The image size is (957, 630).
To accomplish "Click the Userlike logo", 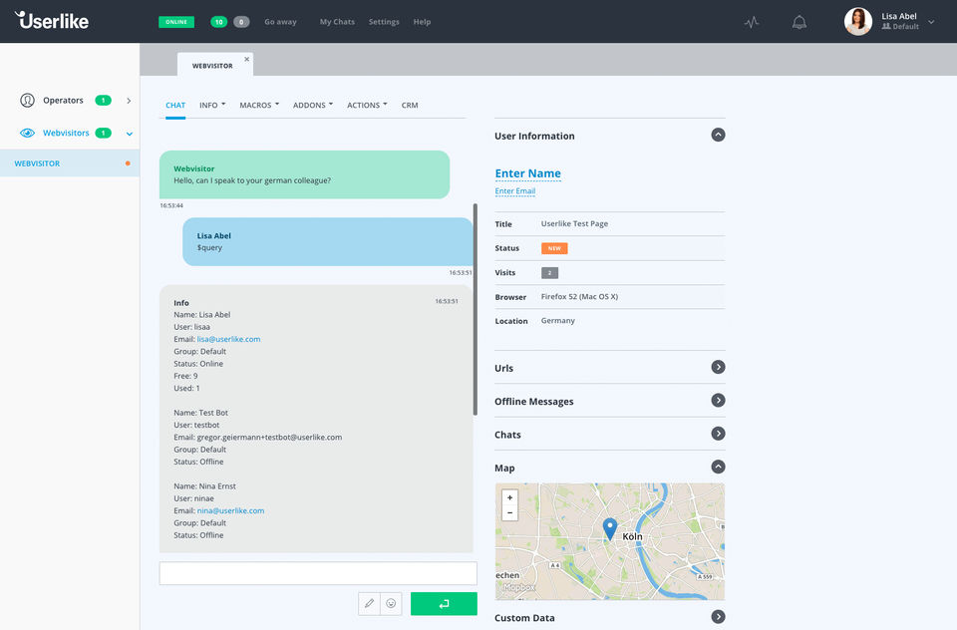I will (52, 20).
